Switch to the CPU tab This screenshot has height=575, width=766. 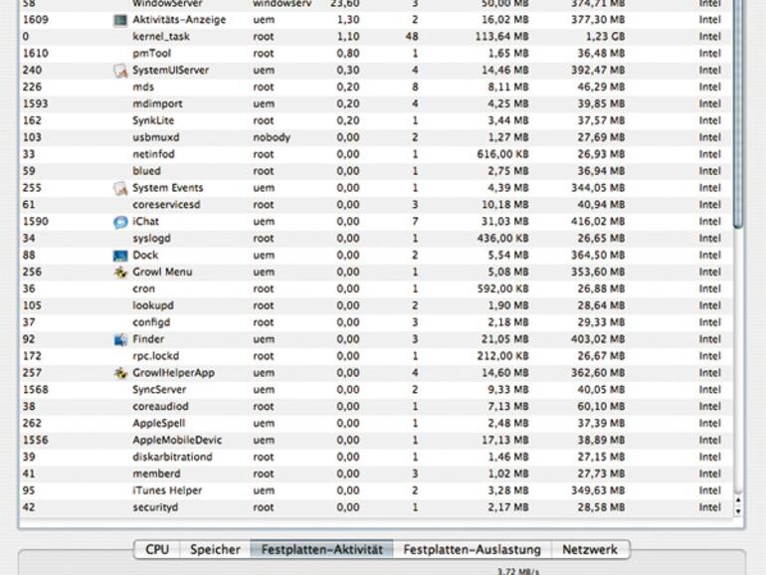pyautogui.click(x=157, y=549)
